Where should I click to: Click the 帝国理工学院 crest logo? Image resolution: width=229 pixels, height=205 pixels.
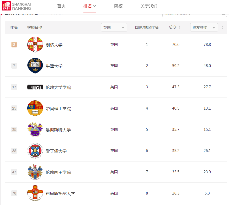[x=35, y=108]
